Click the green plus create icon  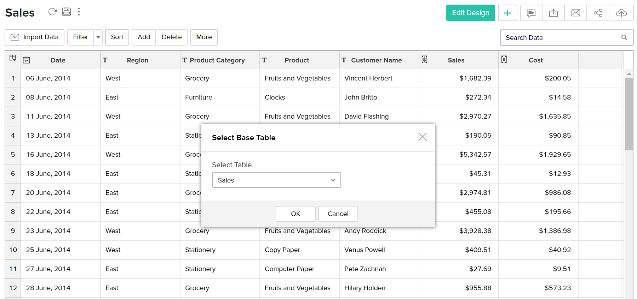(x=507, y=13)
